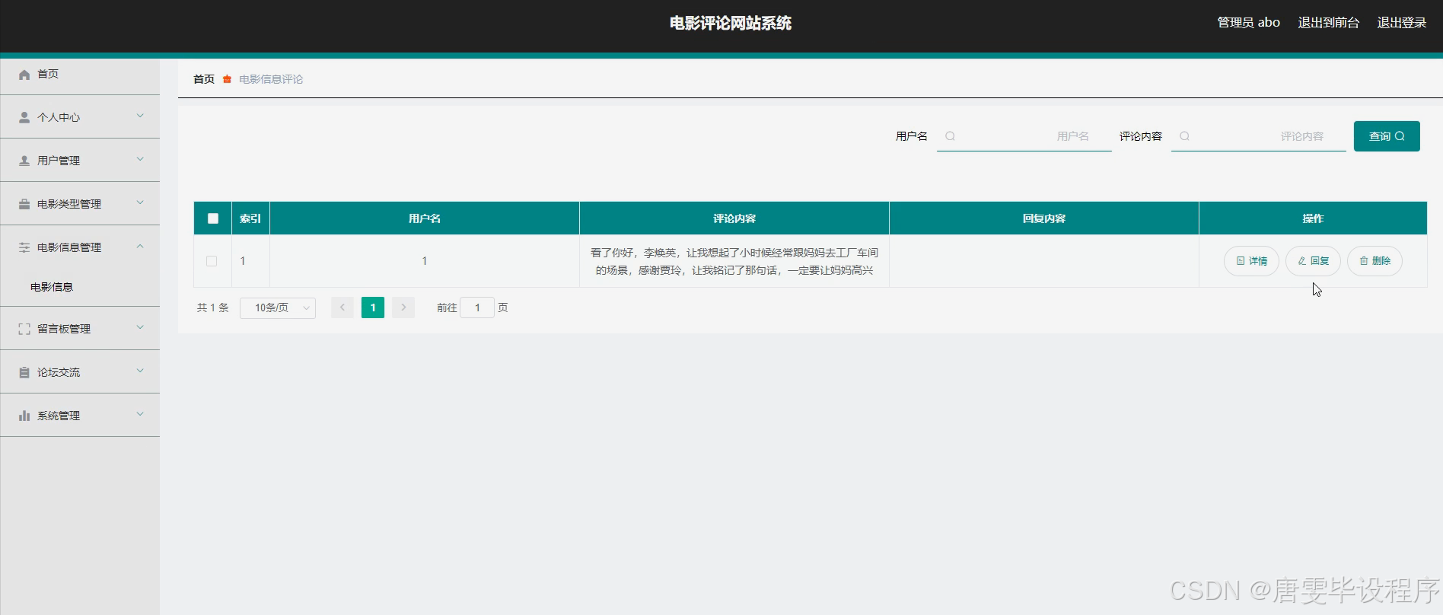Click the 详情 button for the comment

pyautogui.click(x=1251, y=261)
